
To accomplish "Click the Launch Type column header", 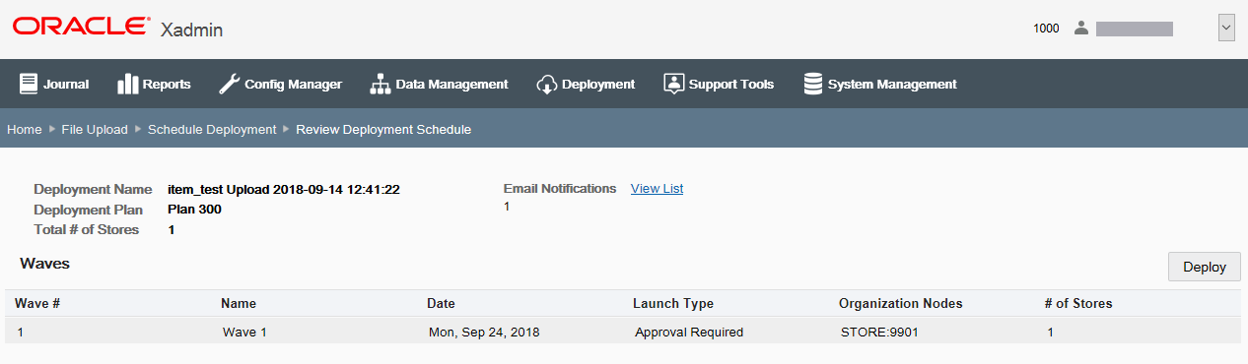I will (x=673, y=303).
